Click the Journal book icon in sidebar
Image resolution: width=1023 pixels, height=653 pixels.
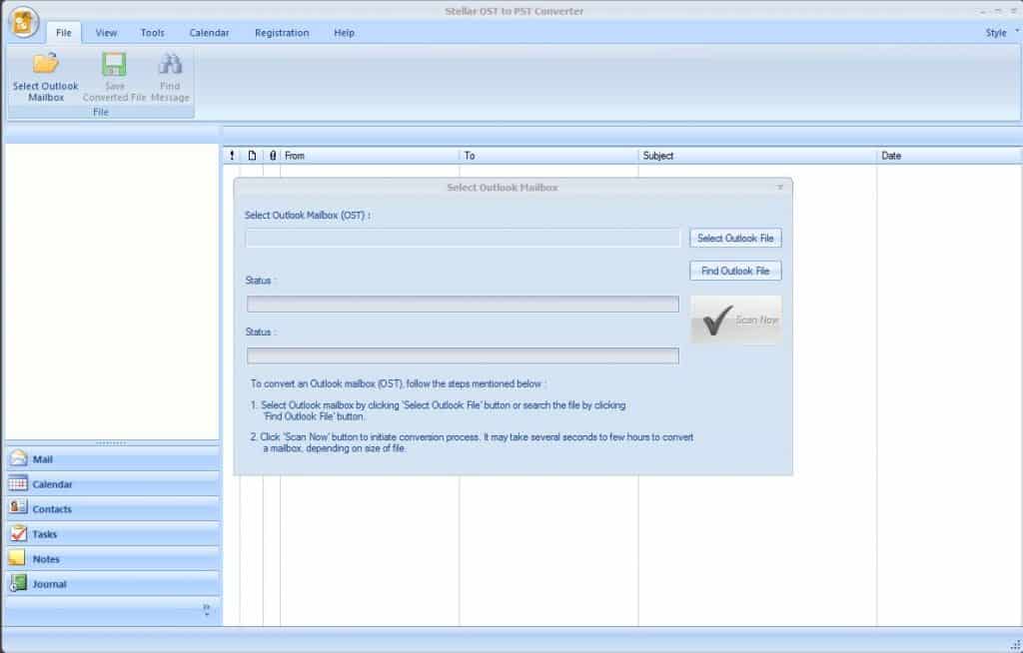tap(18, 583)
